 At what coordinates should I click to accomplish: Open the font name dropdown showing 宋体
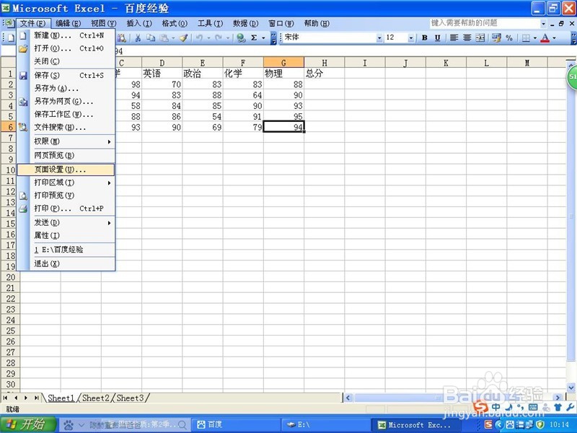point(379,38)
